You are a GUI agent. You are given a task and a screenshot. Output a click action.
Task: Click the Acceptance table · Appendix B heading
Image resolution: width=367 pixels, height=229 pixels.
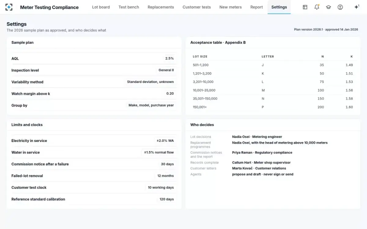point(218,42)
